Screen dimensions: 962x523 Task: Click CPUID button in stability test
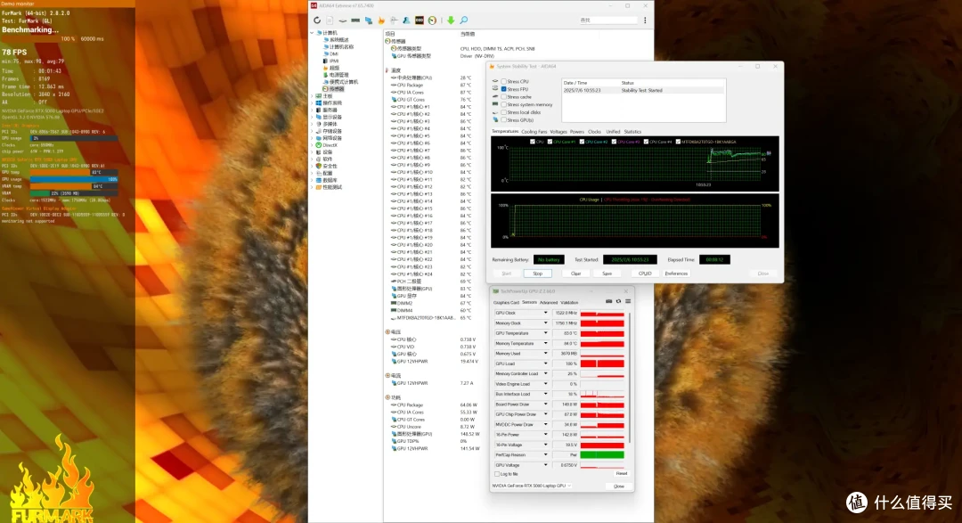click(x=645, y=274)
